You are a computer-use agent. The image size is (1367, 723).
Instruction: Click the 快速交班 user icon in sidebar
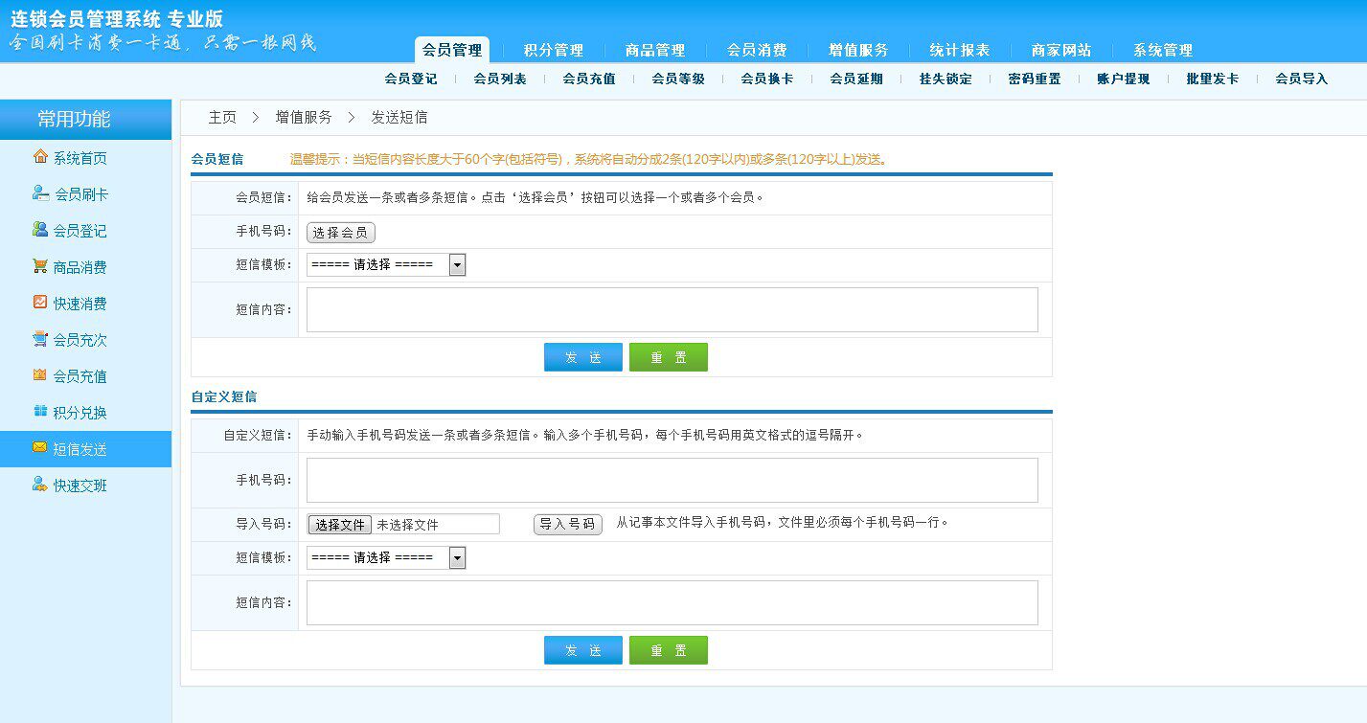40,485
